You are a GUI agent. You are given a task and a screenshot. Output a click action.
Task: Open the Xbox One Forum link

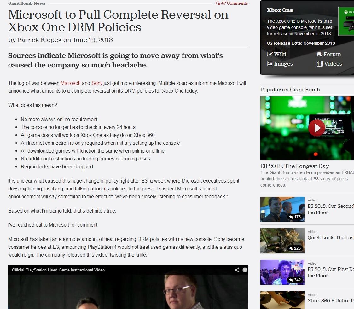click(x=329, y=54)
